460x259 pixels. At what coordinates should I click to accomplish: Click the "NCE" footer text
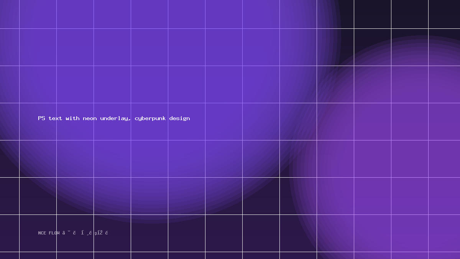click(x=42, y=233)
